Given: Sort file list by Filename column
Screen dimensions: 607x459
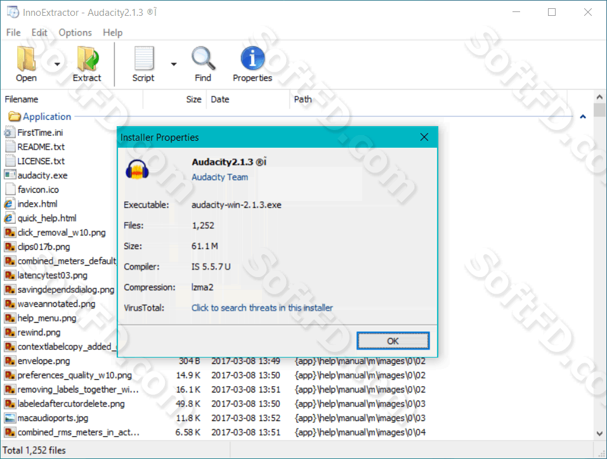Looking at the screenshot, I should [73, 100].
